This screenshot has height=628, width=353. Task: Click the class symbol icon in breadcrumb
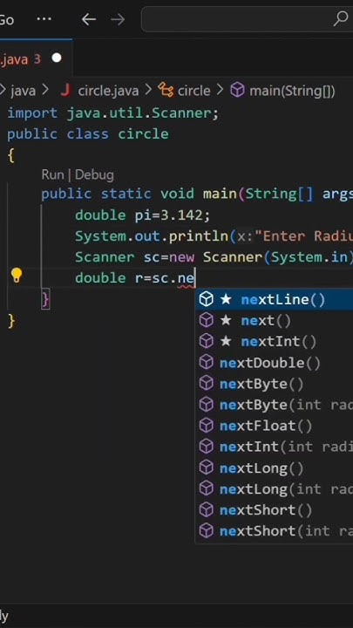point(166,91)
